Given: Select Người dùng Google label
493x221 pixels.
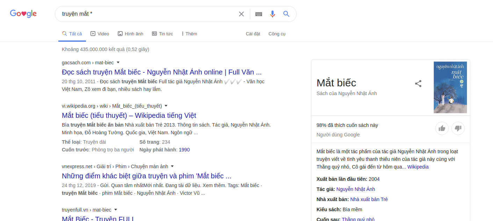Looking at the screenshot, I should click(x=338, y=135).
